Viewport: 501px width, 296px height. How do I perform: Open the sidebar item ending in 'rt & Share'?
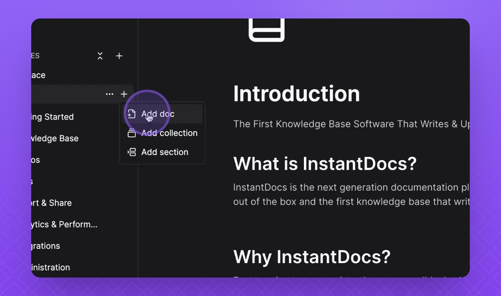(52, 203)
